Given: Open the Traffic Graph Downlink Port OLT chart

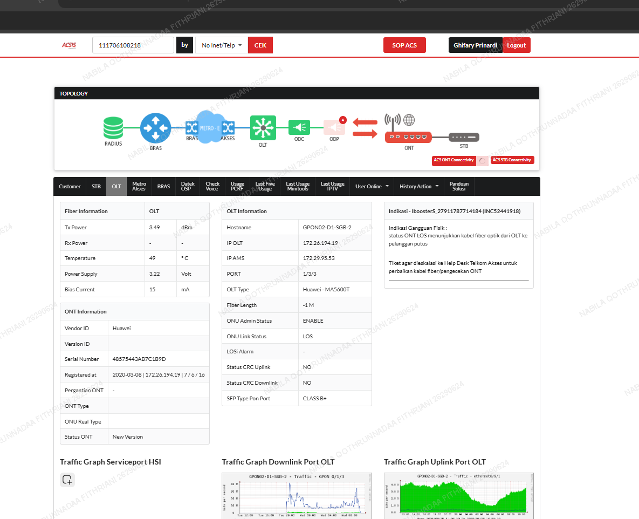Looking at the screenshot, I should pyautogui.click(x=297, y=496).
